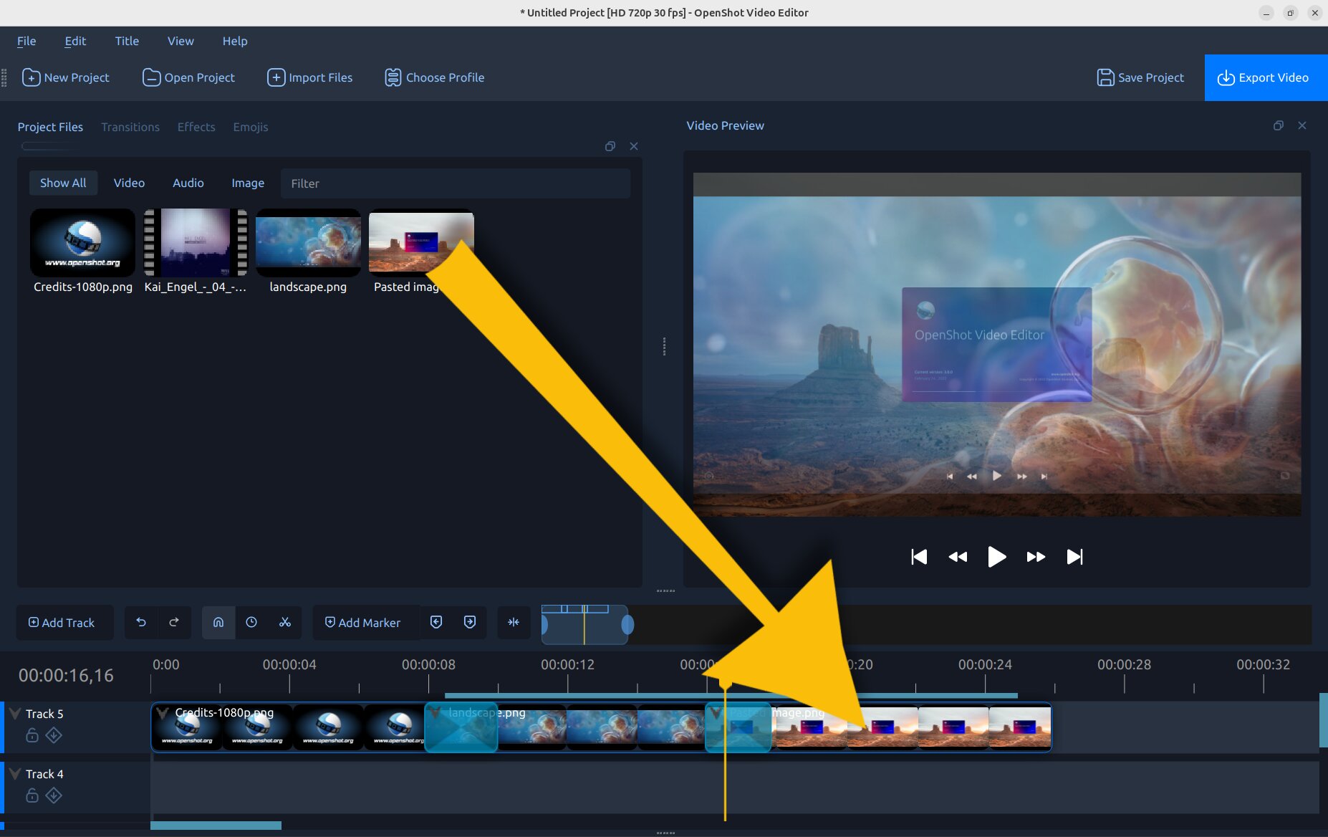Click the timing clock tool icon
Image resolution: width=1328 pixels, height=837 pixels.
[x=251, y=622]
